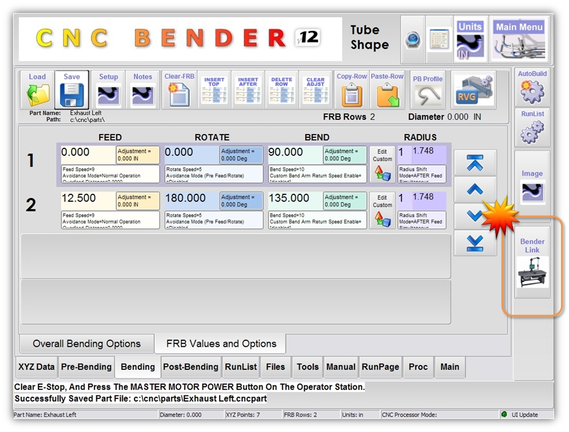Image resolution: width=569 pixels, height=432 pixels.
Task: Move row to top with double-up arrow
Action: point(475,162)
